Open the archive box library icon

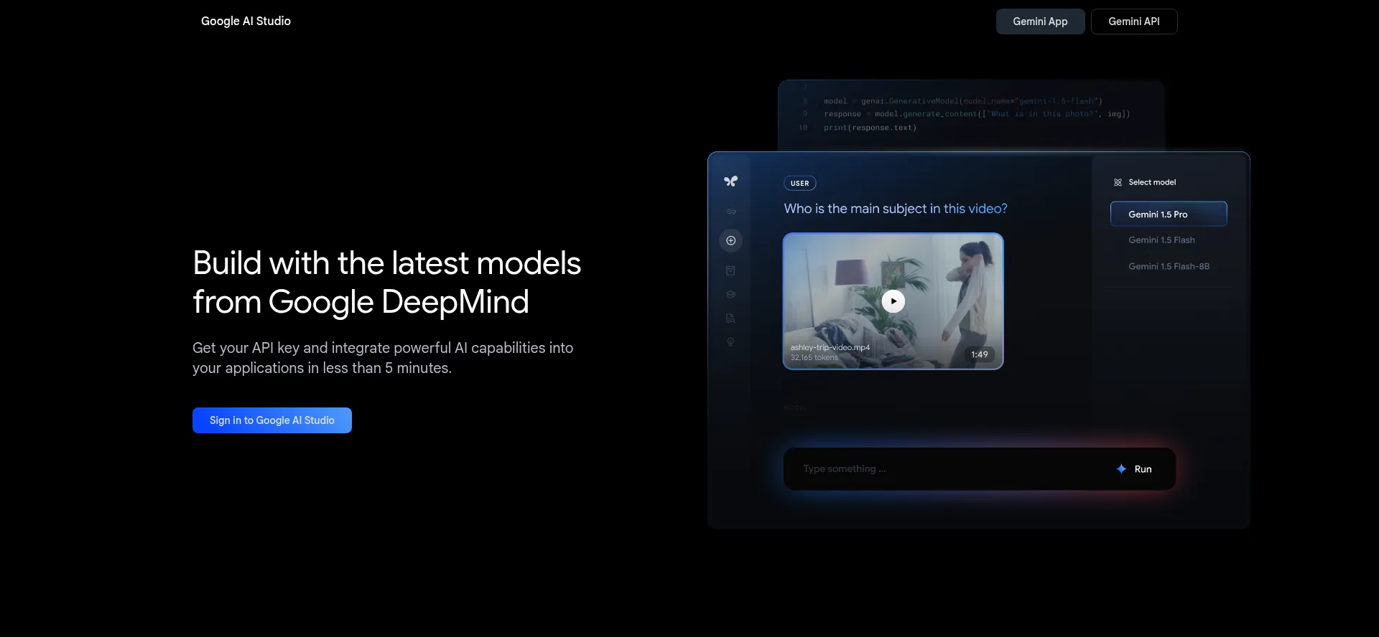pos(730,270)
